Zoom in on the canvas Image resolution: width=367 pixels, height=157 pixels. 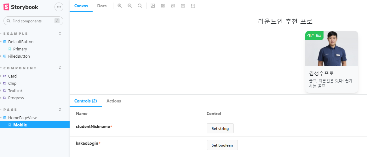(x=120, y=6)
